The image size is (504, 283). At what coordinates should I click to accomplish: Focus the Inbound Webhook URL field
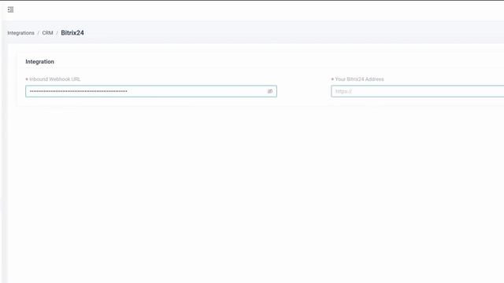[x=151, y=91]
